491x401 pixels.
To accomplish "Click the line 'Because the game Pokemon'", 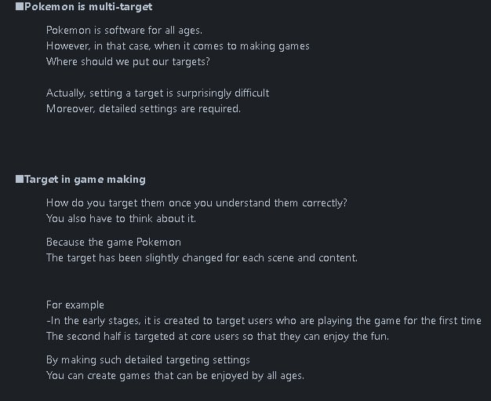I will click(114, 242).
